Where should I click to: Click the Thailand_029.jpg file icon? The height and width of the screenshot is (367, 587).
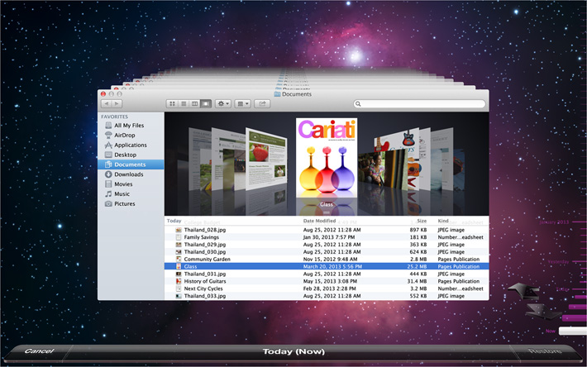(x=179, y=245)
